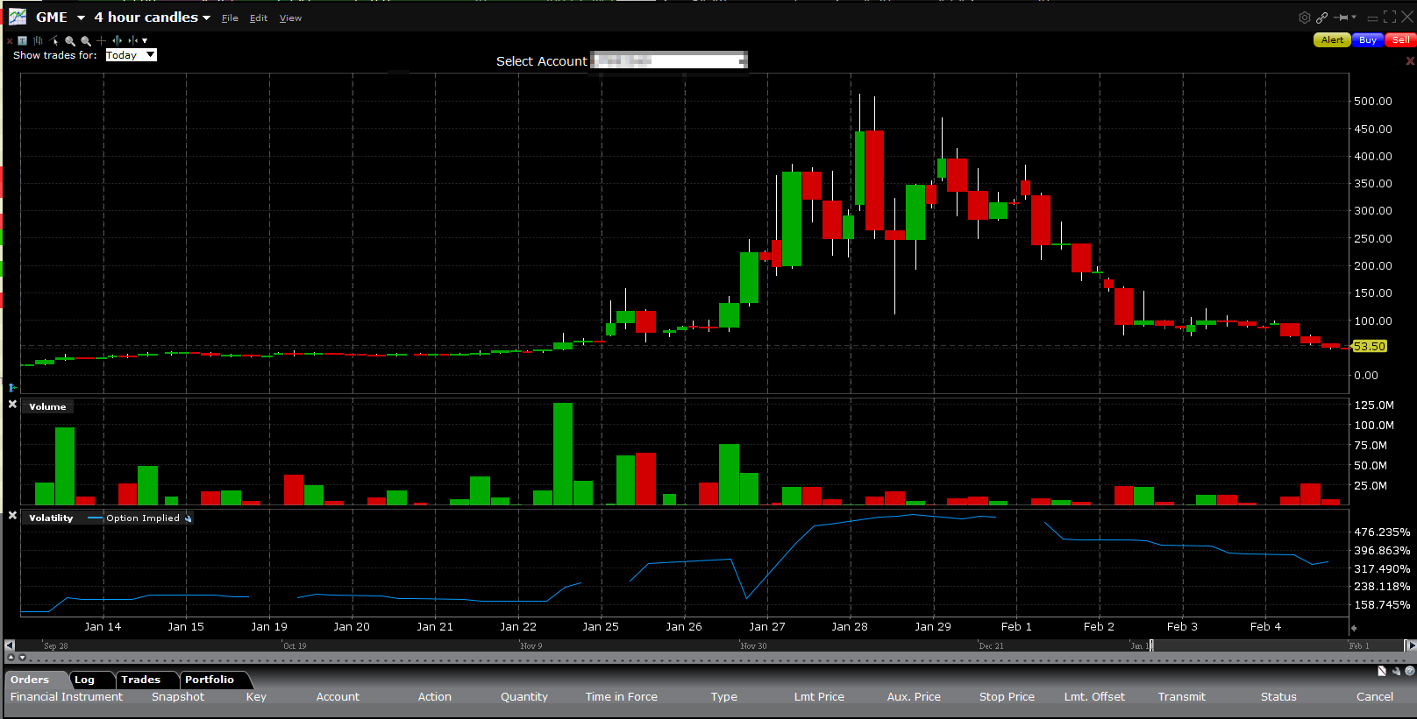The width and height of the screenshot is (1417, 719).
Task: Open the Show trades for Today dropdown
Action: click(x=131, y=55)
